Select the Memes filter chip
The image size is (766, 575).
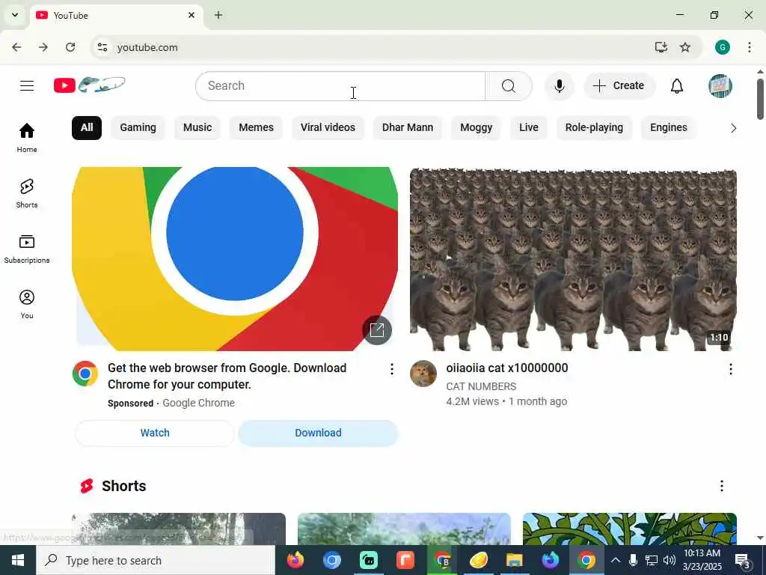[x=256, y=127]
